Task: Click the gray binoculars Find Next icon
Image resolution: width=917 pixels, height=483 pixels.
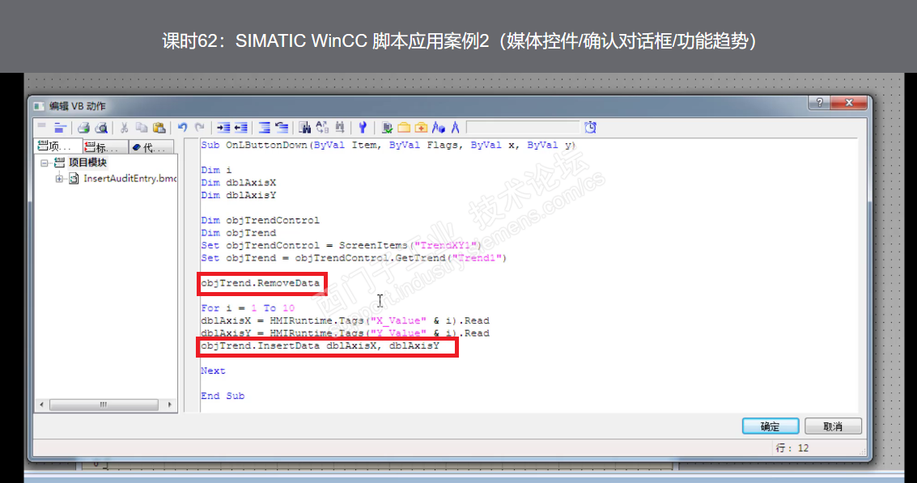Action: click(340, 128)
